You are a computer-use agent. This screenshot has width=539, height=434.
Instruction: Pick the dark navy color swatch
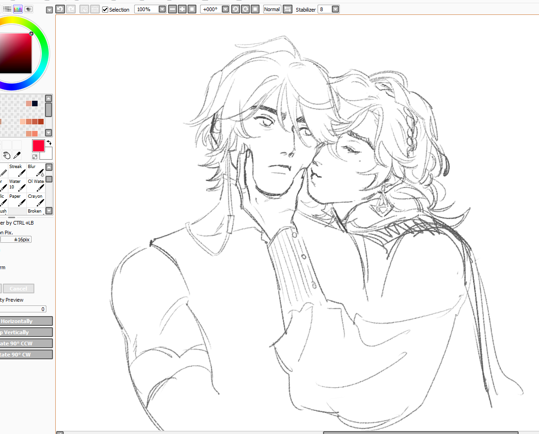coord(35,103)
